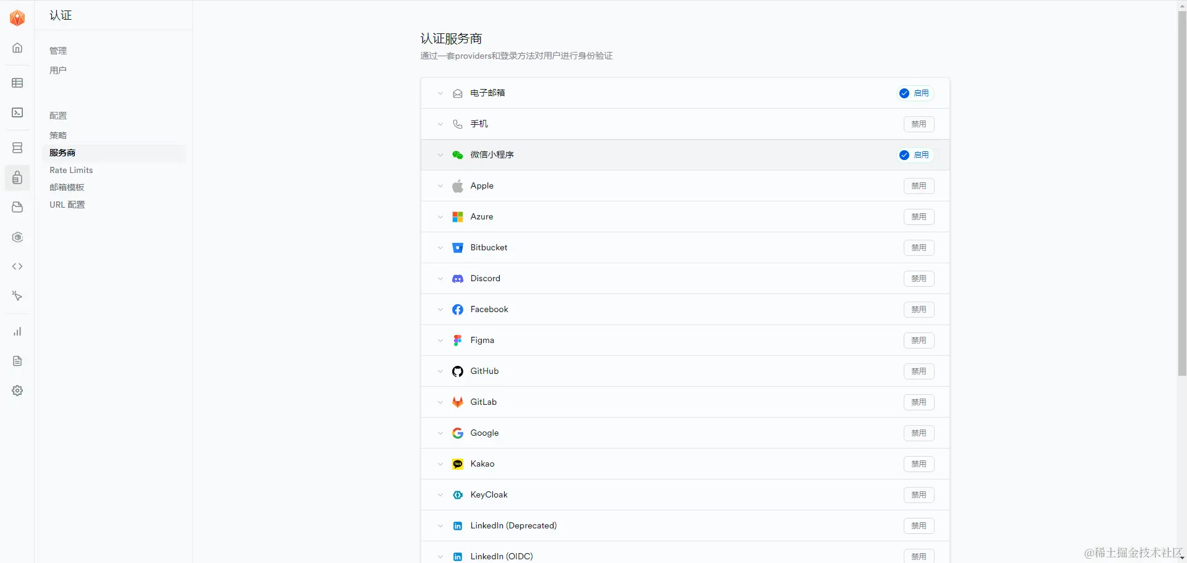Open the database stack icon in sidebar
1187x563 pixels.
tap(17, 148)
